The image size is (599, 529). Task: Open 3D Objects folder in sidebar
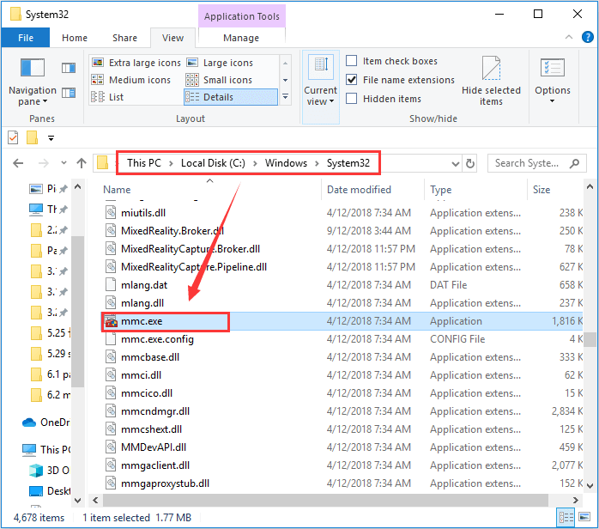coord(50,470)
